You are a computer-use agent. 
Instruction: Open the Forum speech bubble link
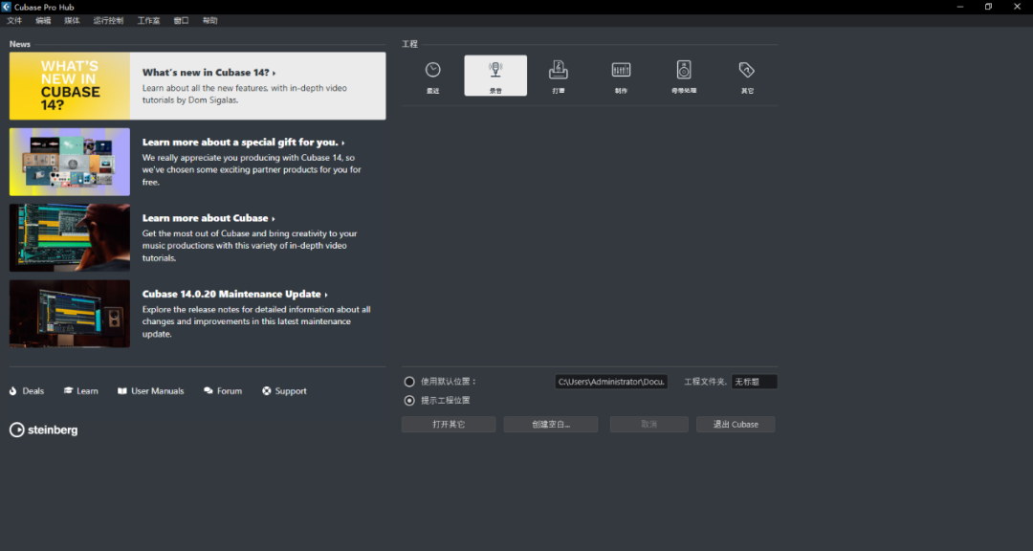[x=223, y=391]
